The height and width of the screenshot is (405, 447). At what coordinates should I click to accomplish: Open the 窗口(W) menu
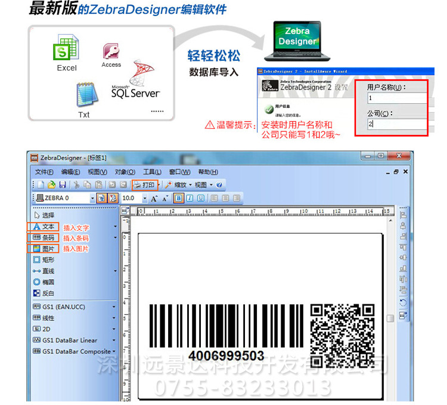click(x=179, y=172)
